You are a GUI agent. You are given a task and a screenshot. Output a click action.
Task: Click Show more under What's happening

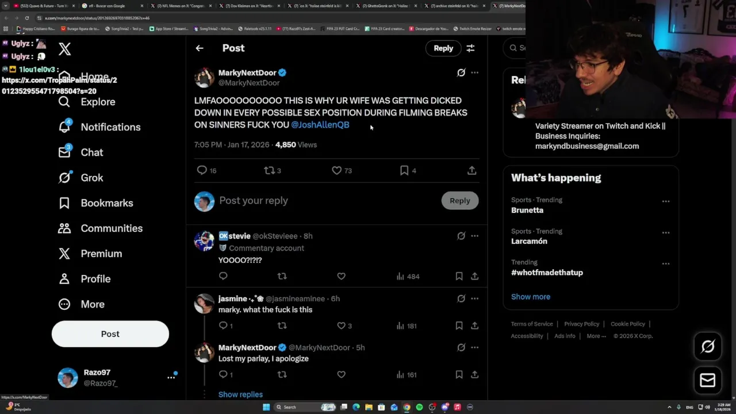pos(531,297)
